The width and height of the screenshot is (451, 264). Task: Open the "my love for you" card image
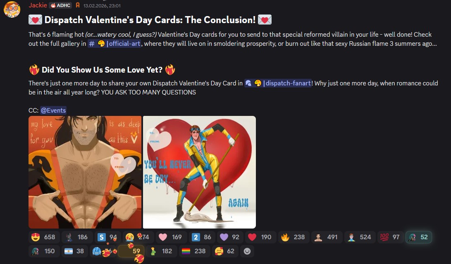pos(85,172)
